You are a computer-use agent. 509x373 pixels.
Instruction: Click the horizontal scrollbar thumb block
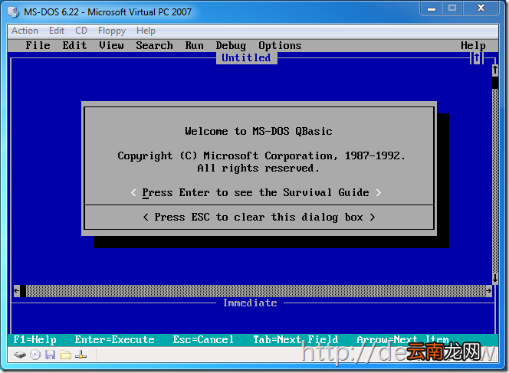(23, 291)
